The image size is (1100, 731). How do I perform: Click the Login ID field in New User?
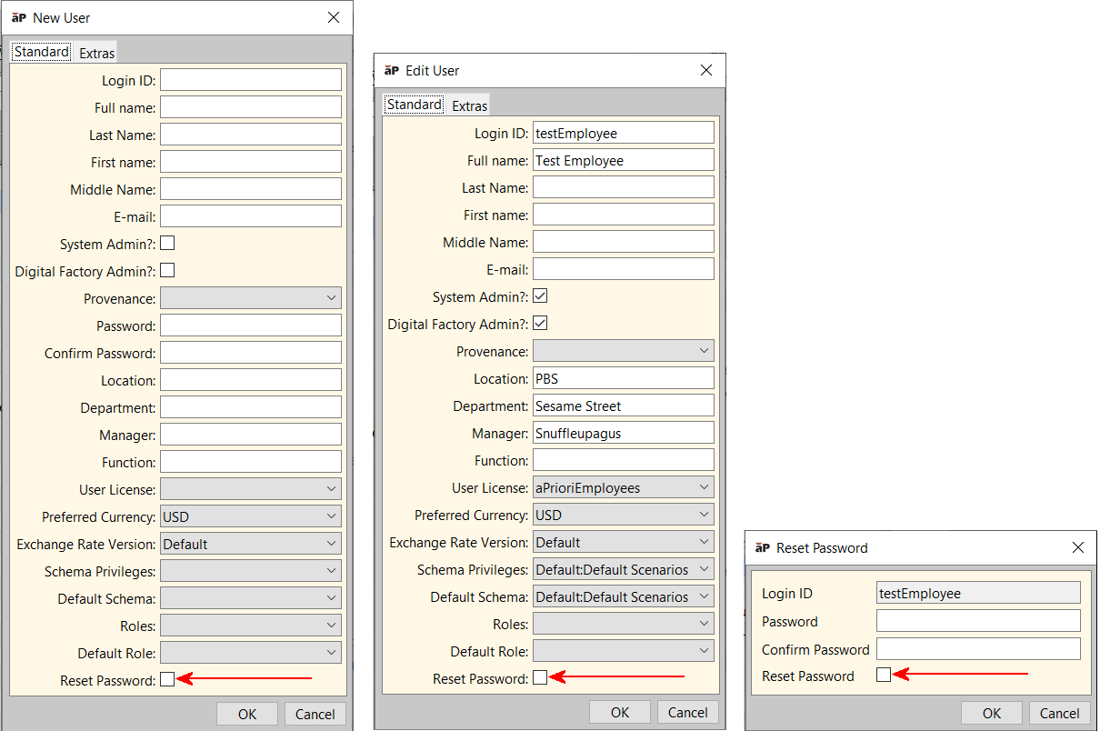click(251, 80)
